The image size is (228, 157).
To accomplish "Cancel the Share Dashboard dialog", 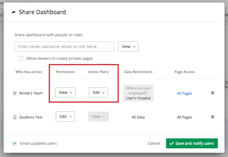I will (154, 143).
